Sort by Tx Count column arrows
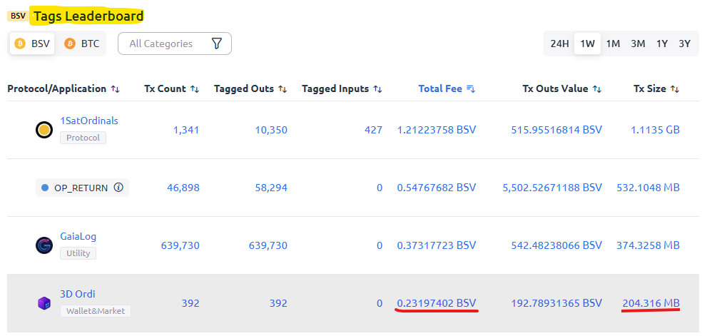 (194, 89)
